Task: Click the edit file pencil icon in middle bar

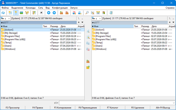Action: (88, 37)
